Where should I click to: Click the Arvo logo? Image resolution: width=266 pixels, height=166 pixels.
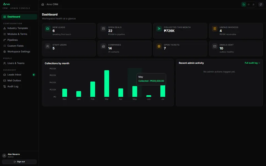[x=6, y=4]
